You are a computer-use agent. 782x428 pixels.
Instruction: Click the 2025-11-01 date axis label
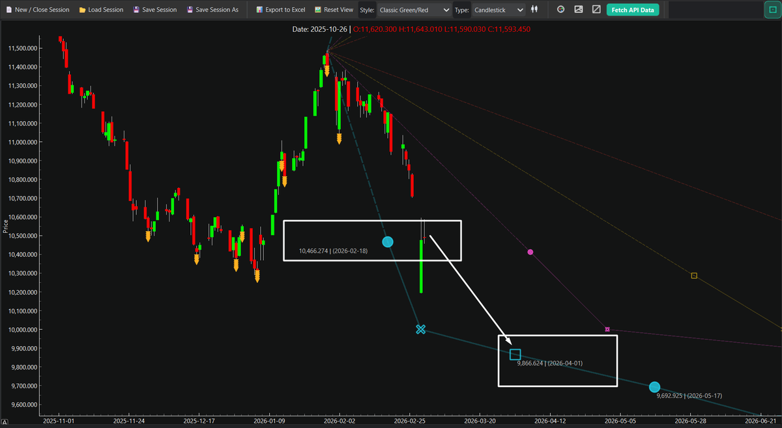pyautogui.click(x=59, y=421)
